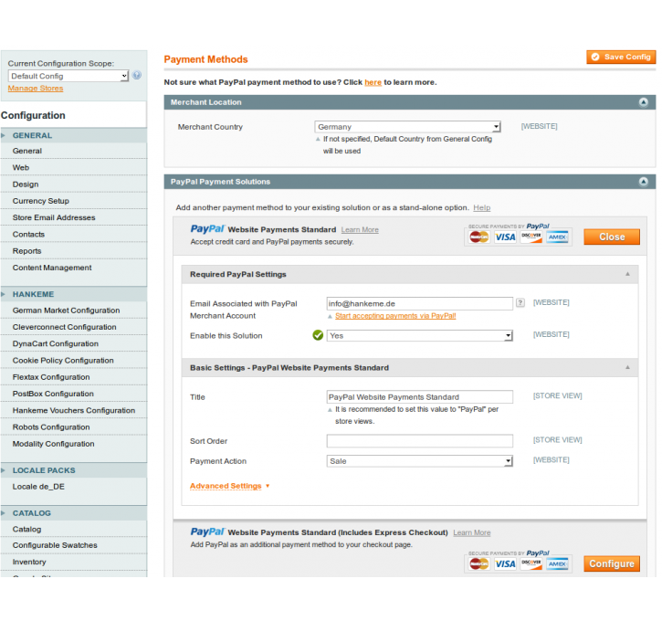Screen dimensions: 662x621
Task: Open Reports configuration tab
Action: (x=73, y=251)
